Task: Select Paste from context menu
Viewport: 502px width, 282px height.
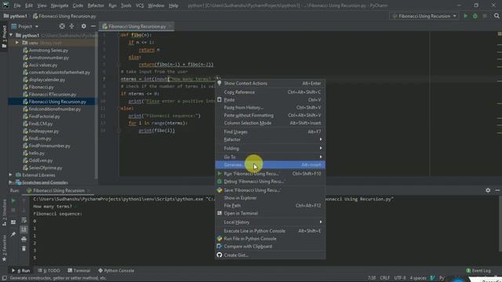Action: [x=270, y=99]
